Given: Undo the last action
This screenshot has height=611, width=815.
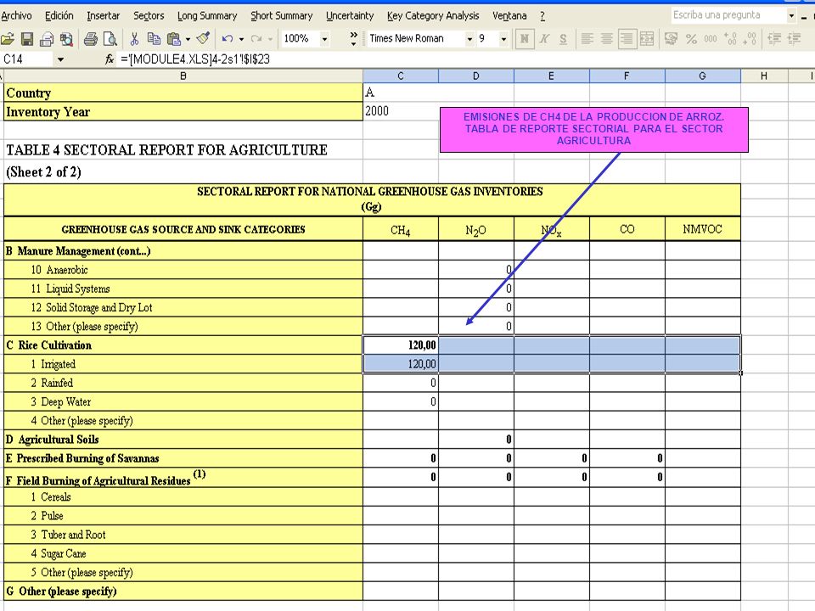Looking at the screenshot, I should point(228,38).
